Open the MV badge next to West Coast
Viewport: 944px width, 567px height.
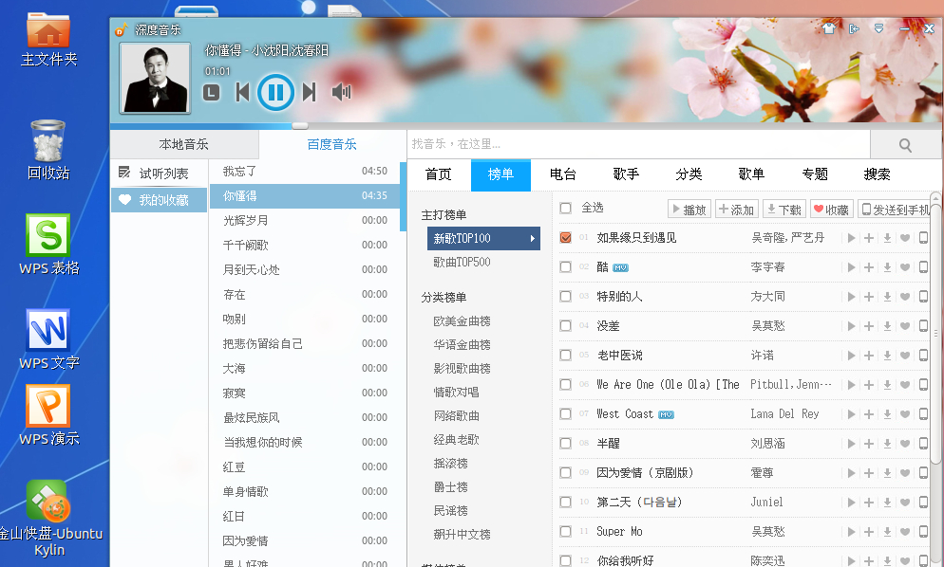point(666,415)
